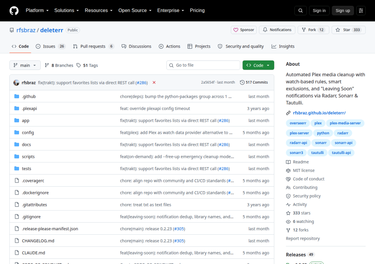Click the Fork button
Screen dimensions: 375x264
point(313,30)
